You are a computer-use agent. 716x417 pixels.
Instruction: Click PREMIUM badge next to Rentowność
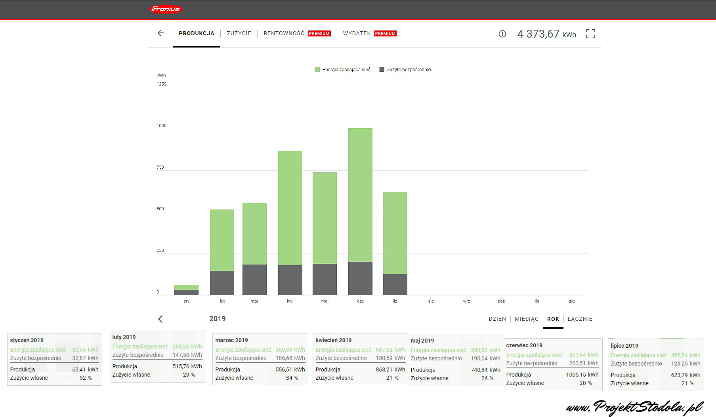tap(319, 34)
